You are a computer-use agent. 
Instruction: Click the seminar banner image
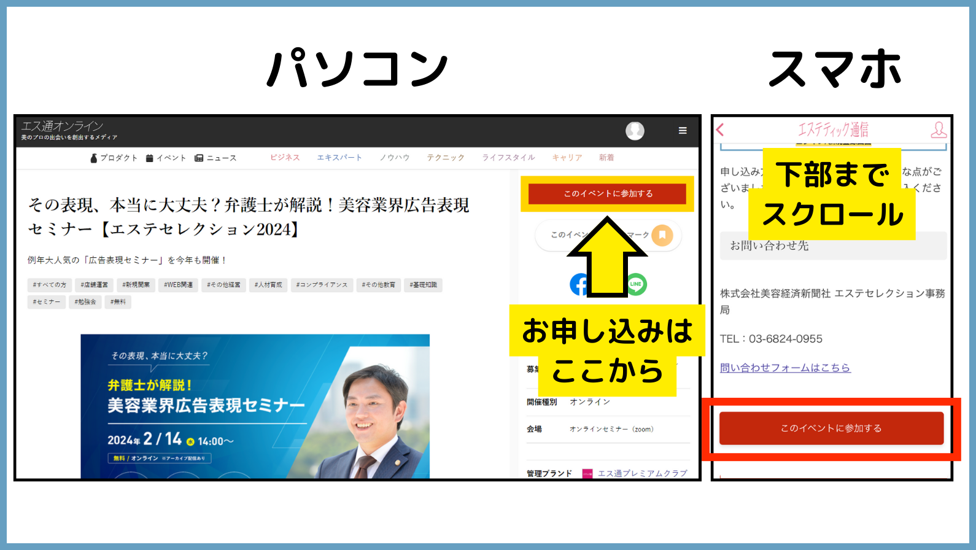255,406
